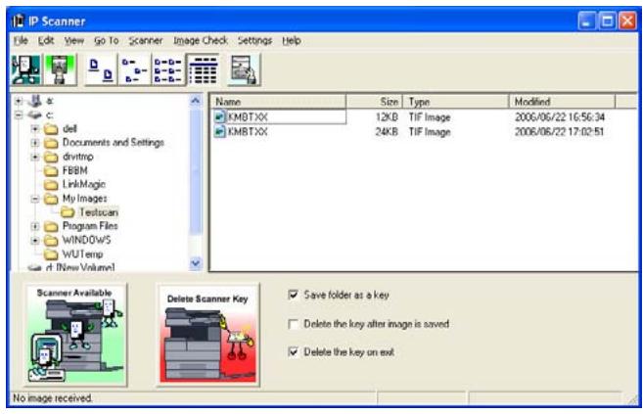Switch to list view layout

click(168, 69)
